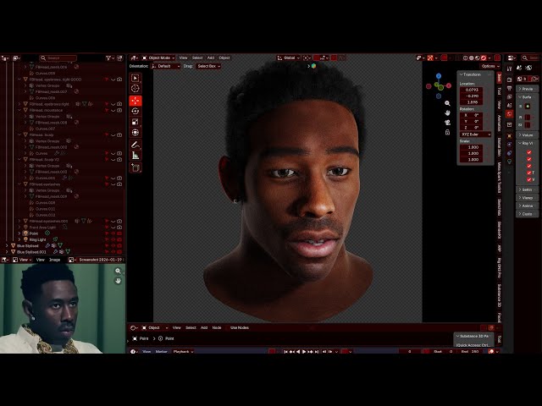This screenshot has width=542, height=406.
Task: Expand the Blue Stylised tree item
Action: click(x=7, y=246)
